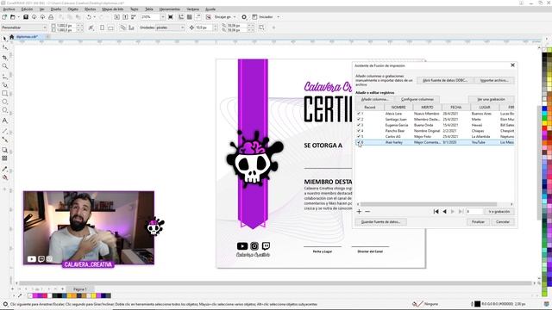Expand the Iniciador launcher dropdown
This screenshot has width=552, height=310.
[278, 17]
